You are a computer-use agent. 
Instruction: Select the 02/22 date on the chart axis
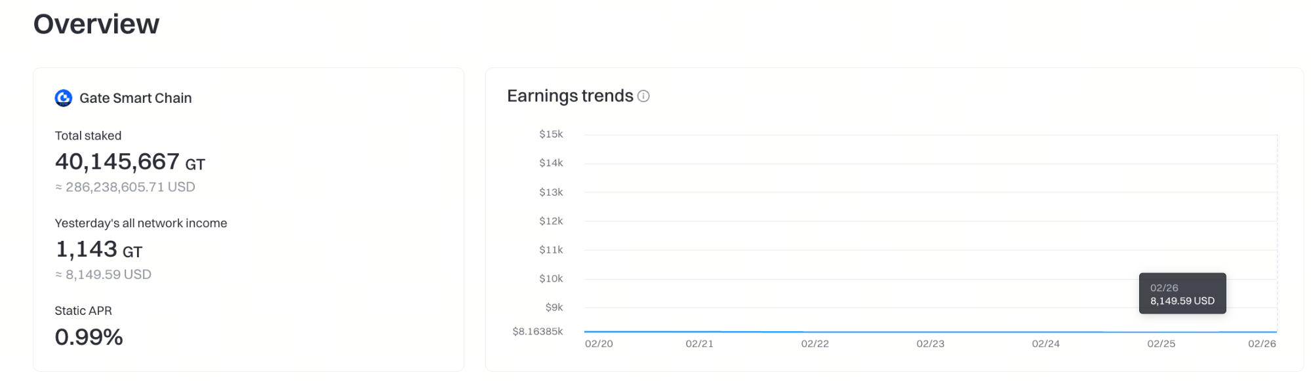point(815,344)
